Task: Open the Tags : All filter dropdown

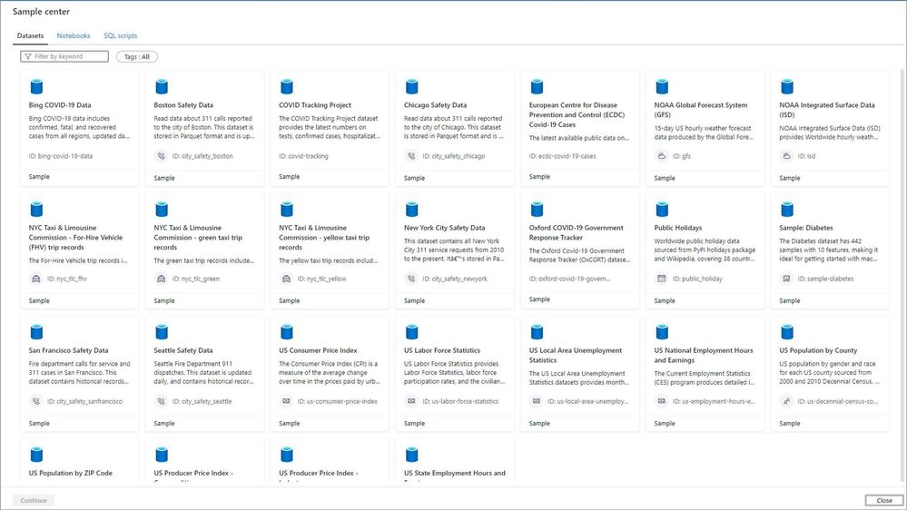Action: [x=136, y=56]
